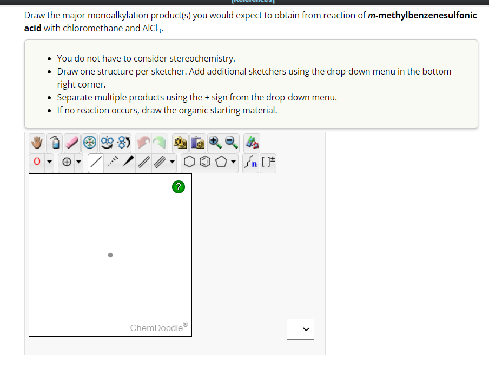Select the Pan hand tool
This screenshot has width=489, height=370.
(36, 142)
